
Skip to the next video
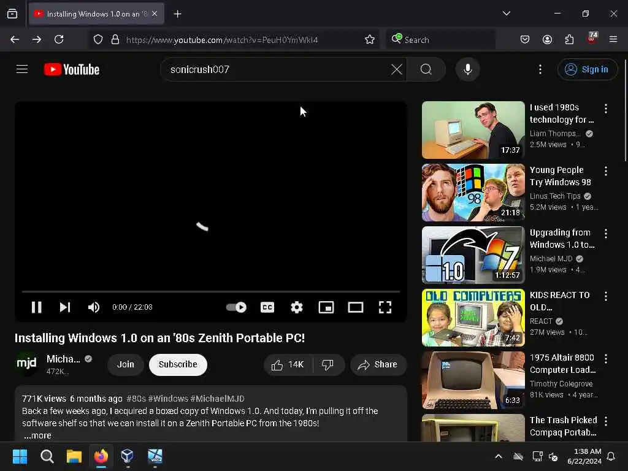pyautogui.click(x=65, y=307)
